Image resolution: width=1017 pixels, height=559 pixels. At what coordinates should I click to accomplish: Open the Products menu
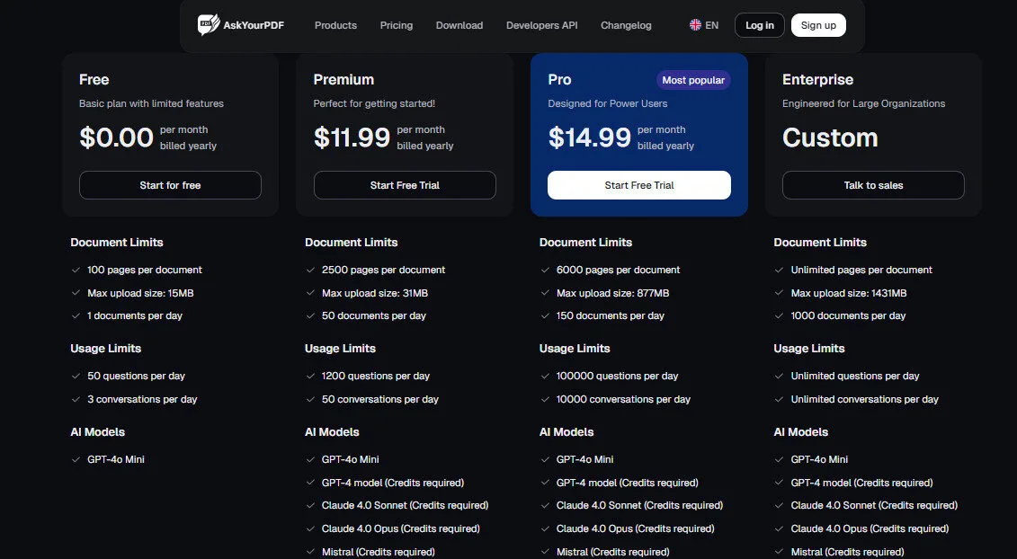coord(335,25)
